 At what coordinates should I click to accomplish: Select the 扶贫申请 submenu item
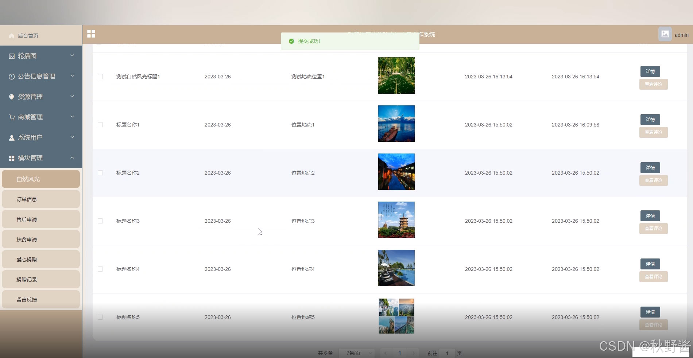(x=41, y=239)
